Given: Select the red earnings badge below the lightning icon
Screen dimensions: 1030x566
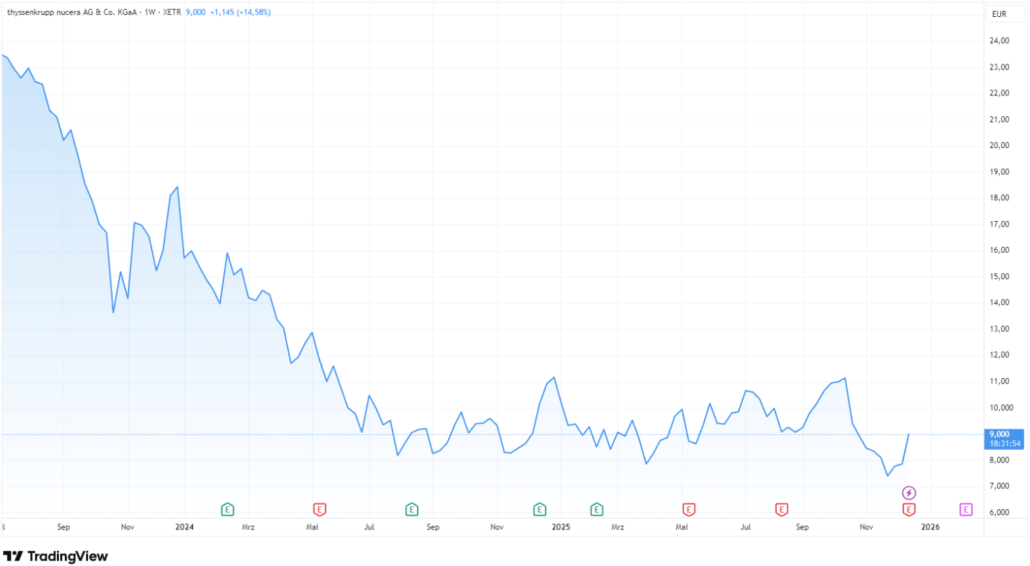Looking at the screenshot, I should coord(908,511).
